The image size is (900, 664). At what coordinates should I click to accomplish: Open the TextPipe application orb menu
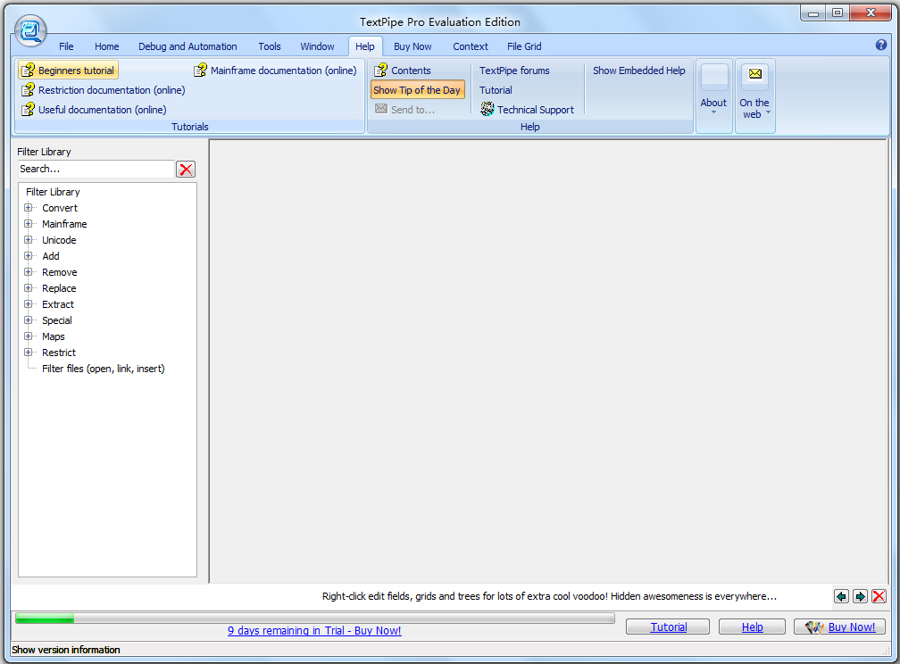pyautogui.click(x=30, y=30)
